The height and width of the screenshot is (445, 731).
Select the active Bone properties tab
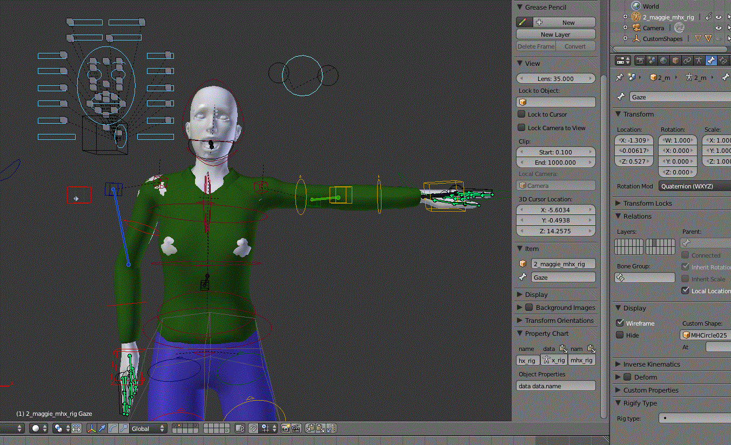712,60
